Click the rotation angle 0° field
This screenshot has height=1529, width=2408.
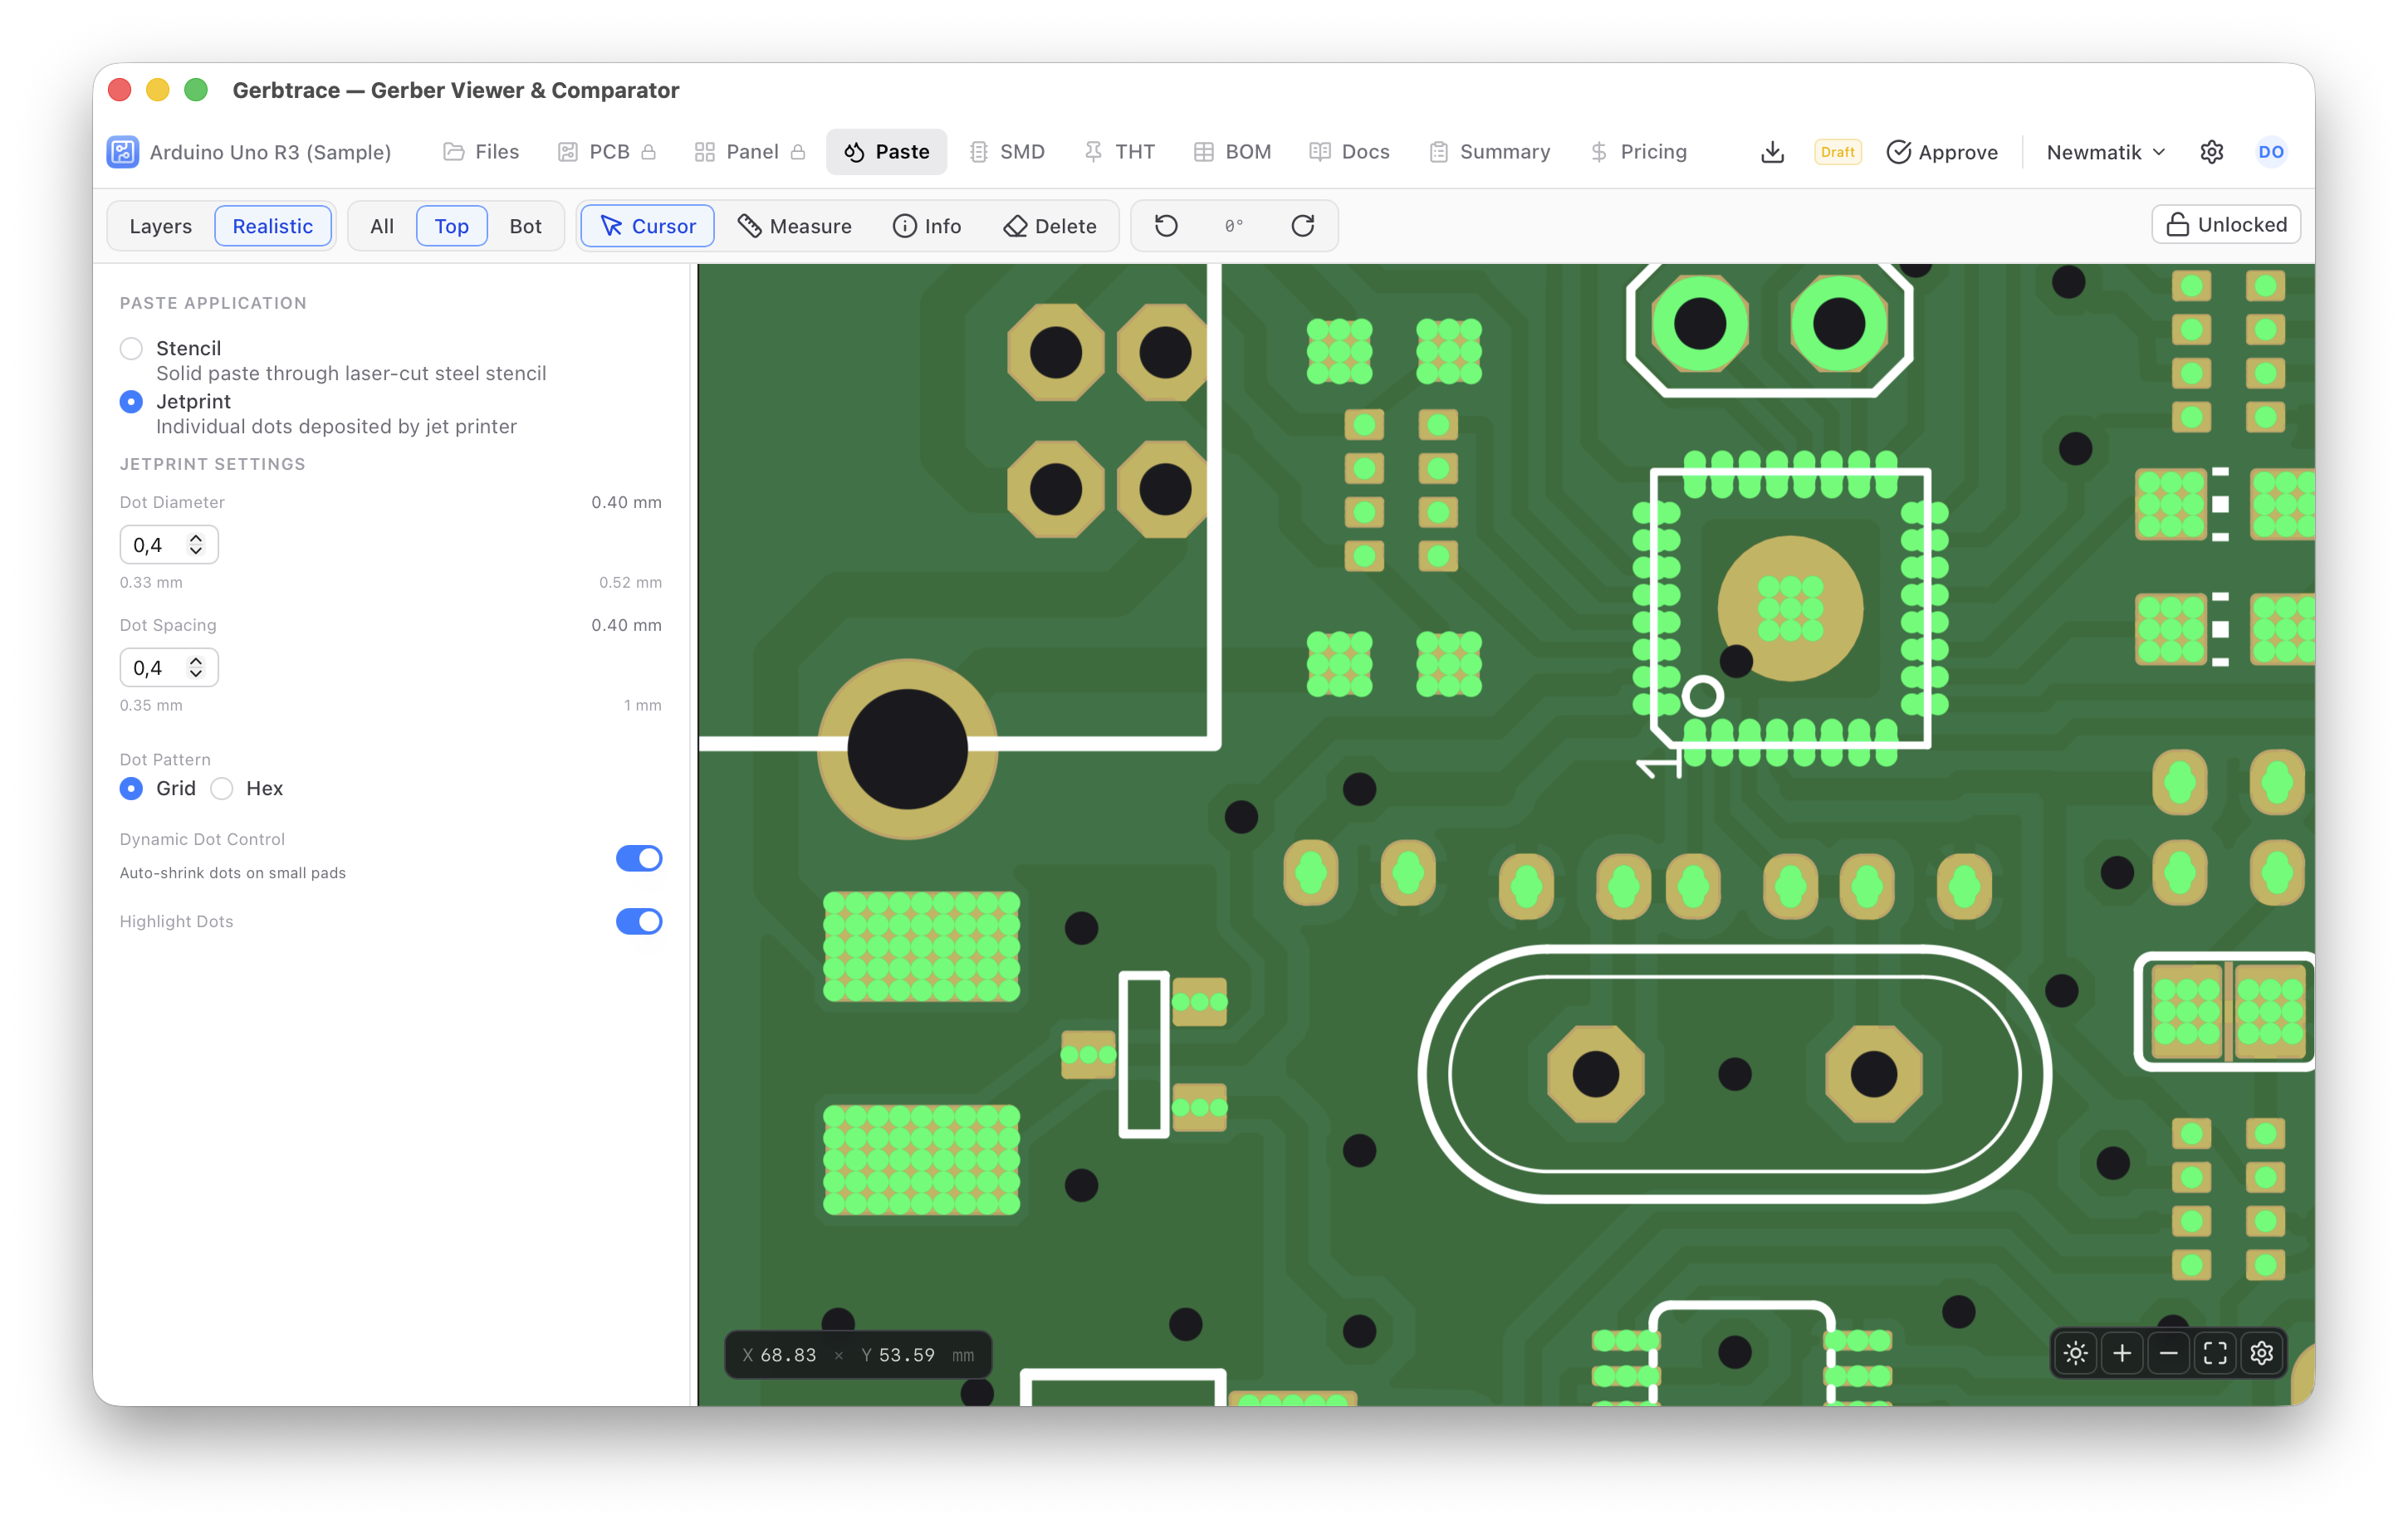pos(1234,226)
